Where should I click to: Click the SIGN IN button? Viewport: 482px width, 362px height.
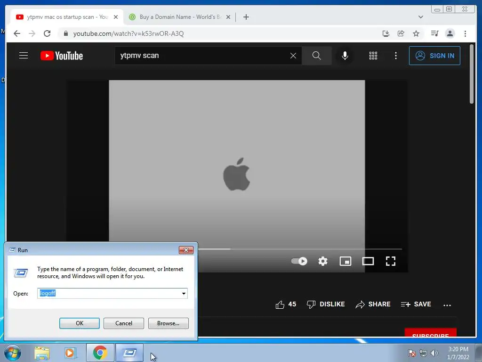pos(434,56)
